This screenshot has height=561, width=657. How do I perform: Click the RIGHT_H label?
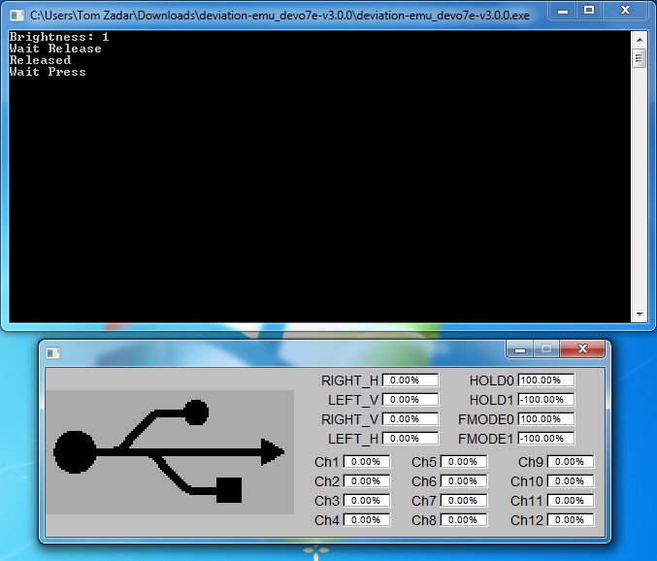(349, 380)
